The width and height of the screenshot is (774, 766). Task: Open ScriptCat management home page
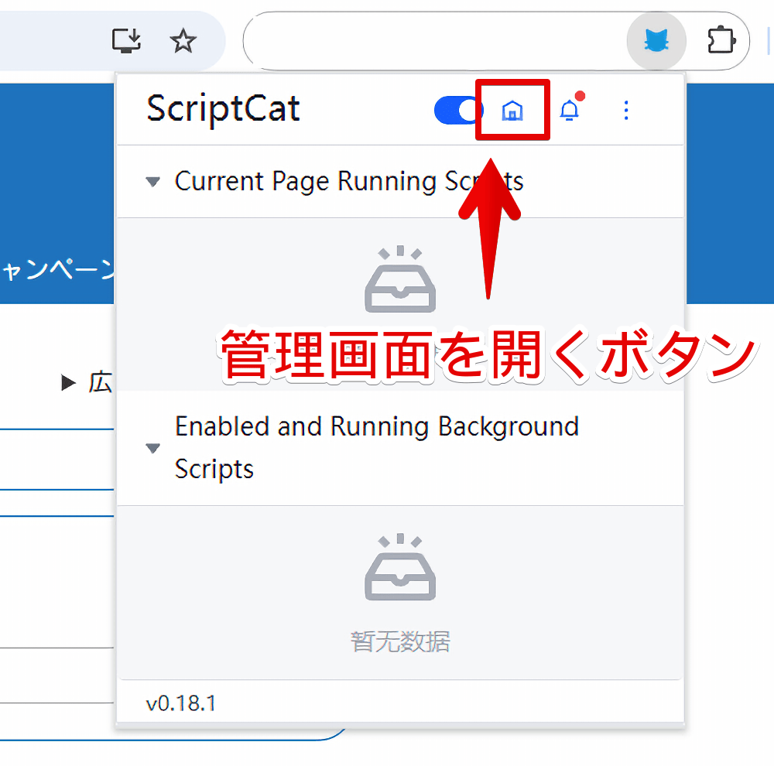coord(512,110)
